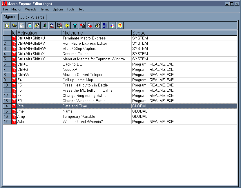Click row number 1 header
Viewport: 241px width, 188px height.
[7, 38]
